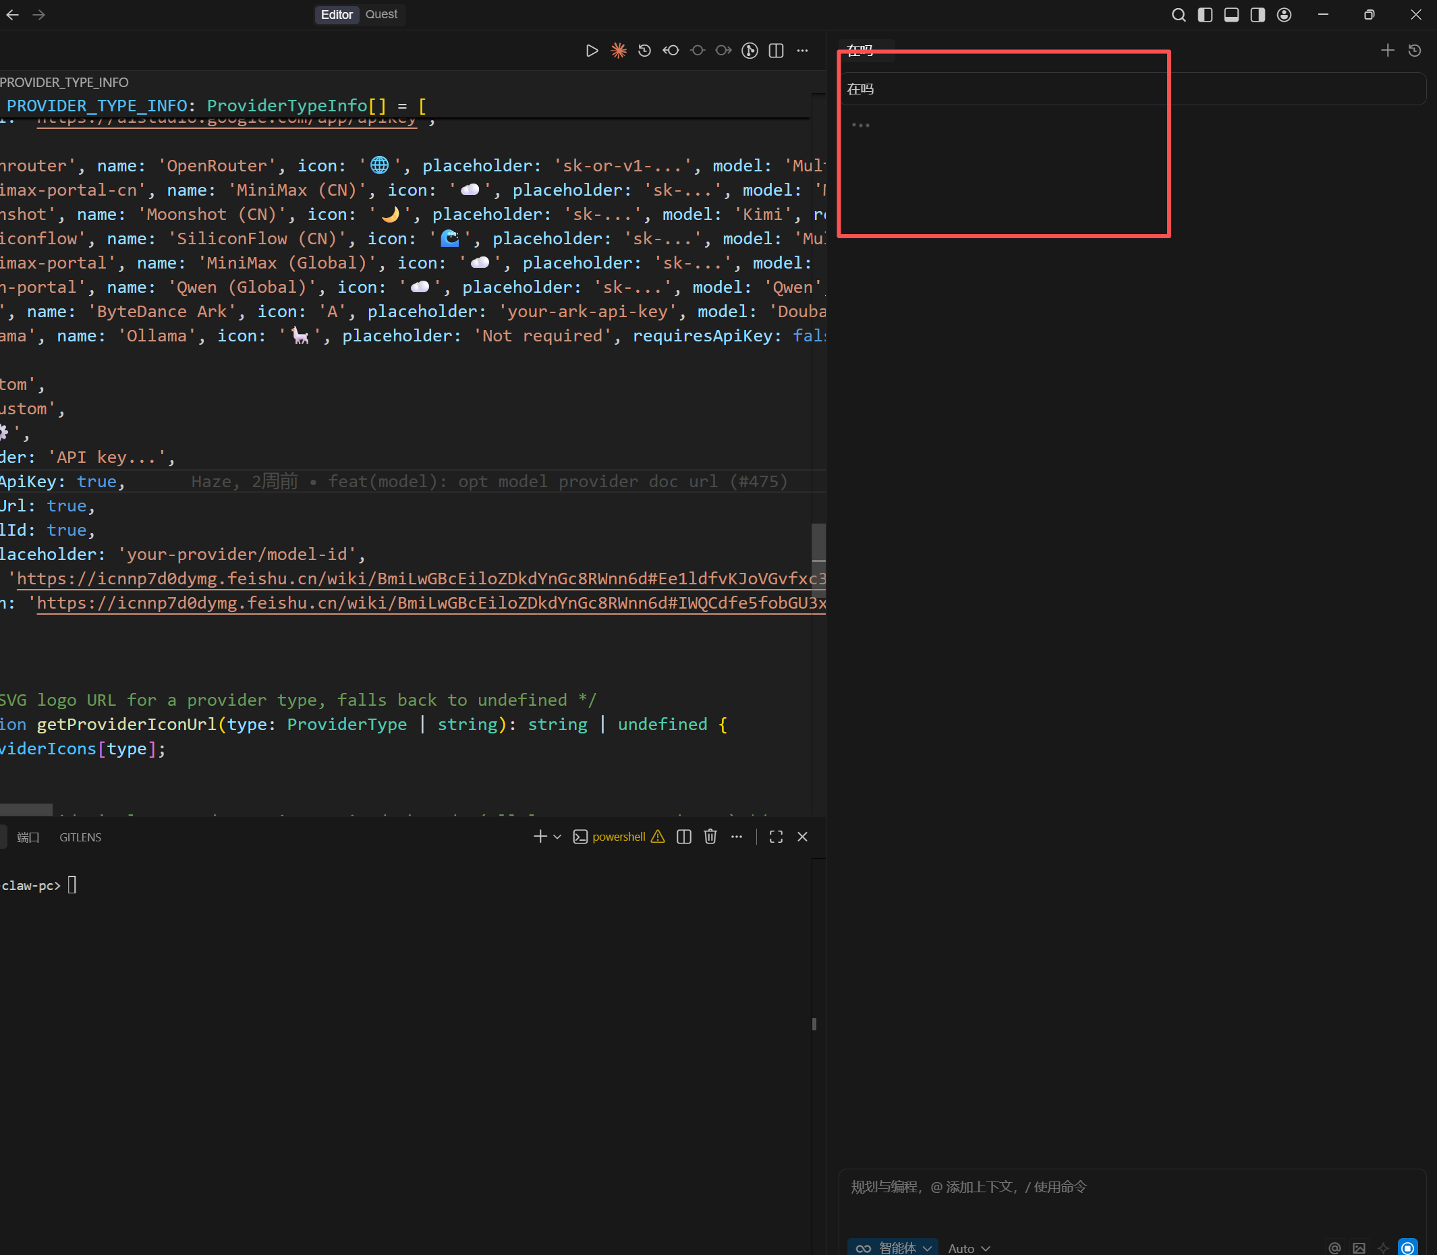
Task: Open the 智能体 mode dropdown
Action: [x=895, y=1248]
